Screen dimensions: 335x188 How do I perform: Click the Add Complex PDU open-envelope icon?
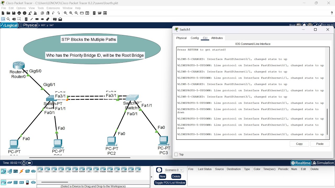[x=60, y=19]
